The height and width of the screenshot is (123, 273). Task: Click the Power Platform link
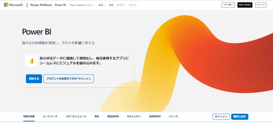coord(41,5)
